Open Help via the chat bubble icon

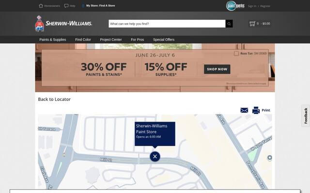[x=66, y=6]
